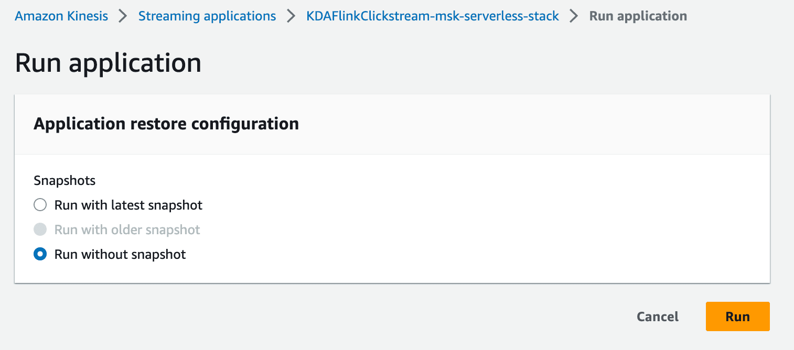This screenshot has width=794, height=350.
Task: Click the 'Run with latest snapshot' label text
Action: click(x=128, y=205)
